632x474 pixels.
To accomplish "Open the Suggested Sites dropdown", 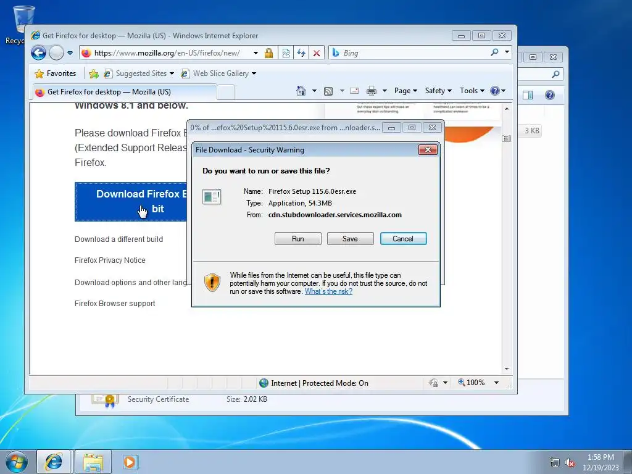I will click(x=139, y=73).
